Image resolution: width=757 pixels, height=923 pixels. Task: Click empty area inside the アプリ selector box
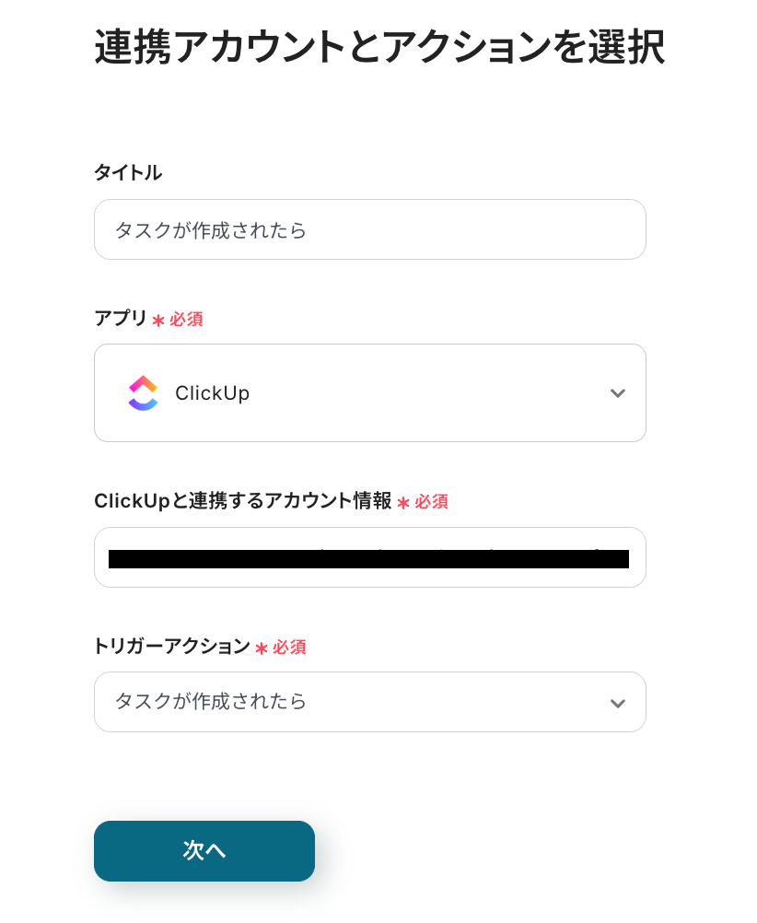424,393
